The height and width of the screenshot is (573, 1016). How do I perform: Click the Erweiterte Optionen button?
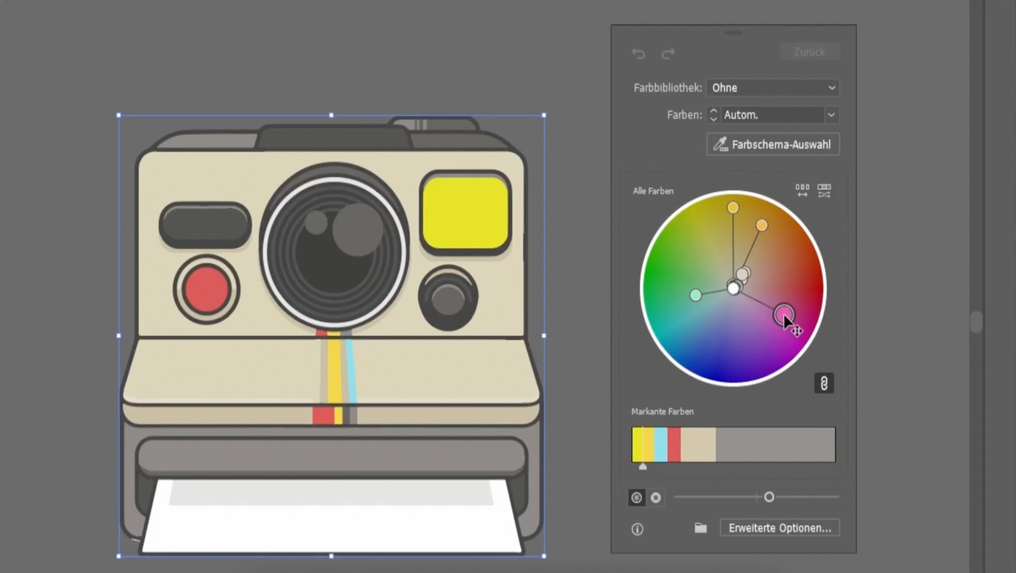click(780, 528)
